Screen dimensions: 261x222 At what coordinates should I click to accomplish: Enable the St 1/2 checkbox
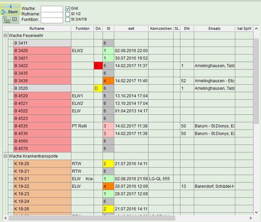click(68, 14)
